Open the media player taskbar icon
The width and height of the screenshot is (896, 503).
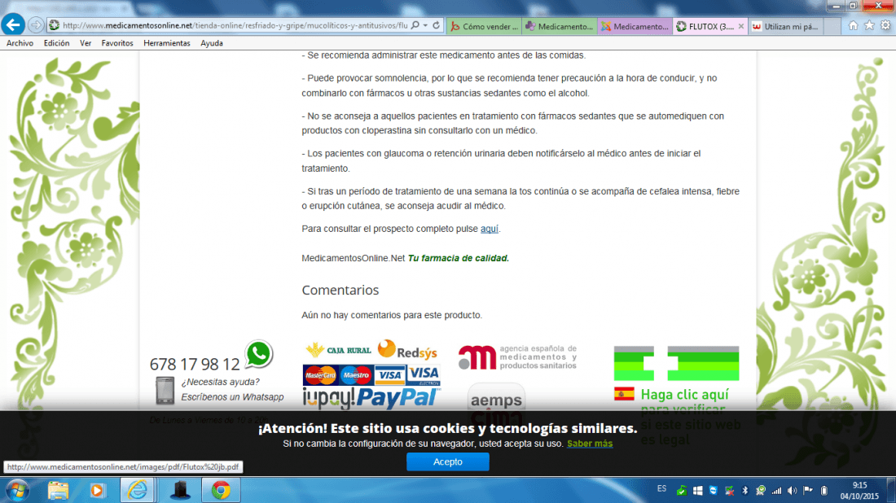coord(97,491)
